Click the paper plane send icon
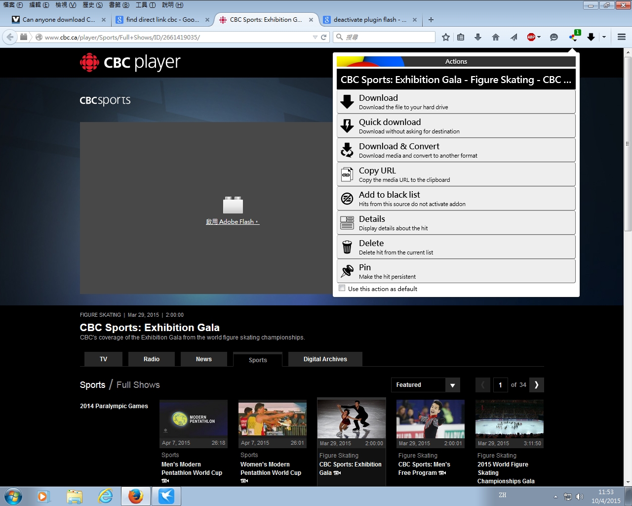 click(514, 37)
